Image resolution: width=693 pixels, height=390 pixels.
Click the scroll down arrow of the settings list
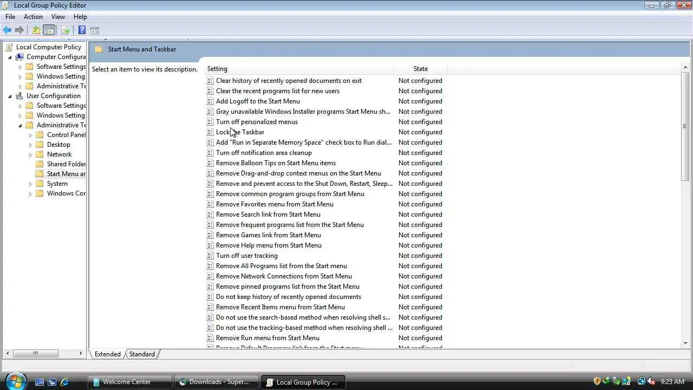[685, 343]
